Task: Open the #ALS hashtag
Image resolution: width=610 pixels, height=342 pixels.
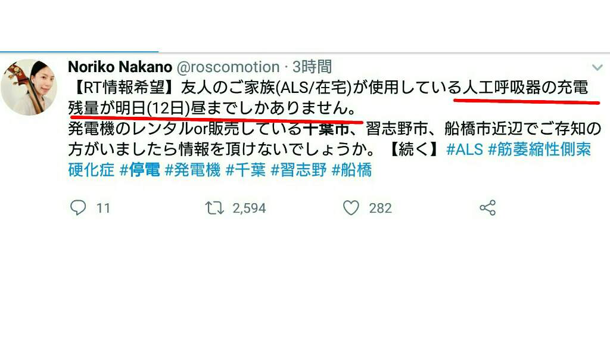Action: tap(465, 150)
